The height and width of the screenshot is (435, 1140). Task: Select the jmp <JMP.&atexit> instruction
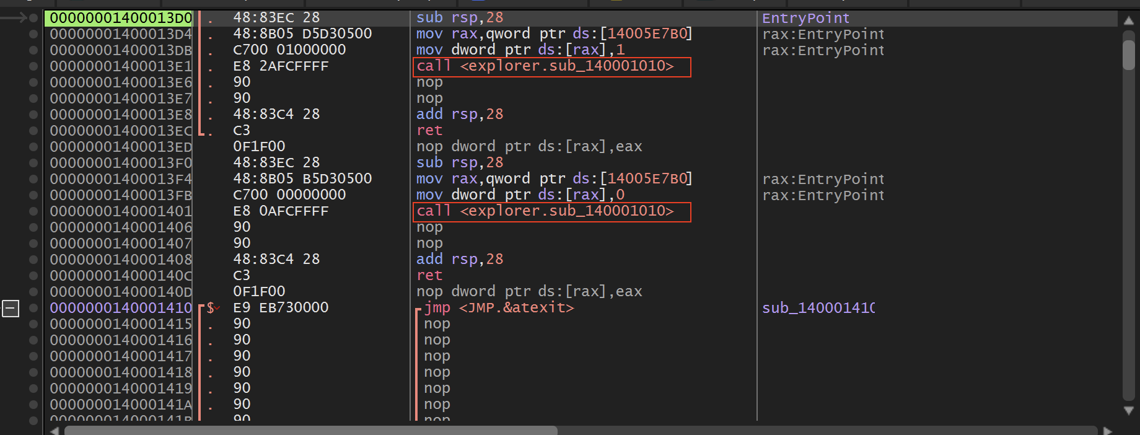pos(499,308)
